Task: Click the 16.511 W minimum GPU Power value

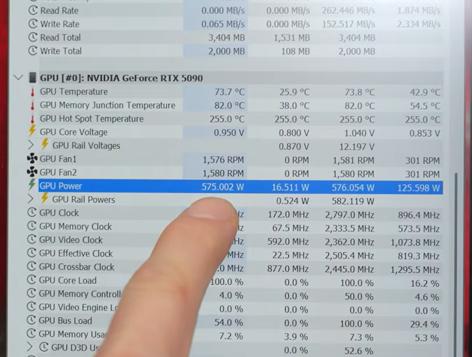Action: coord(290,187)
